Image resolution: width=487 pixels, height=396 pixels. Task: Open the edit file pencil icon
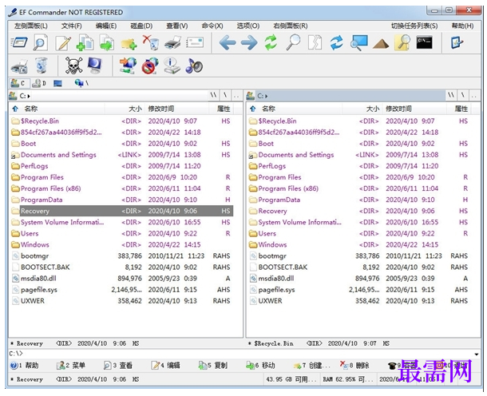(63, 43)
